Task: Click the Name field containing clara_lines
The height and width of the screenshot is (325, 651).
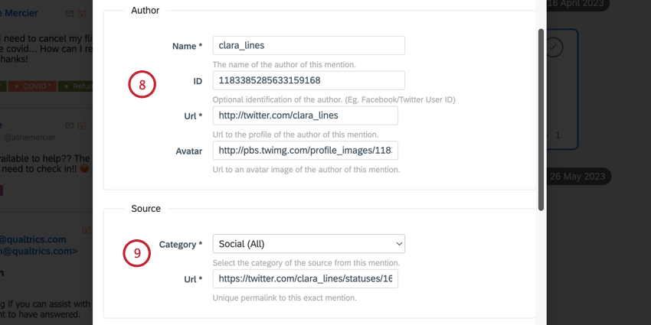Action: (x=309, y=46)
